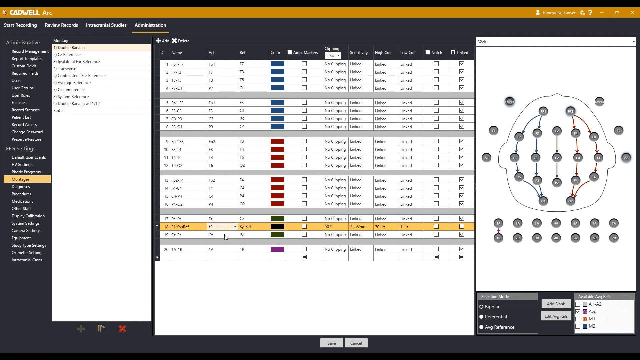Click the Delete channel X icon
Image resolution: width=640 pixels, height=360 pixels.
coord(174,41)
